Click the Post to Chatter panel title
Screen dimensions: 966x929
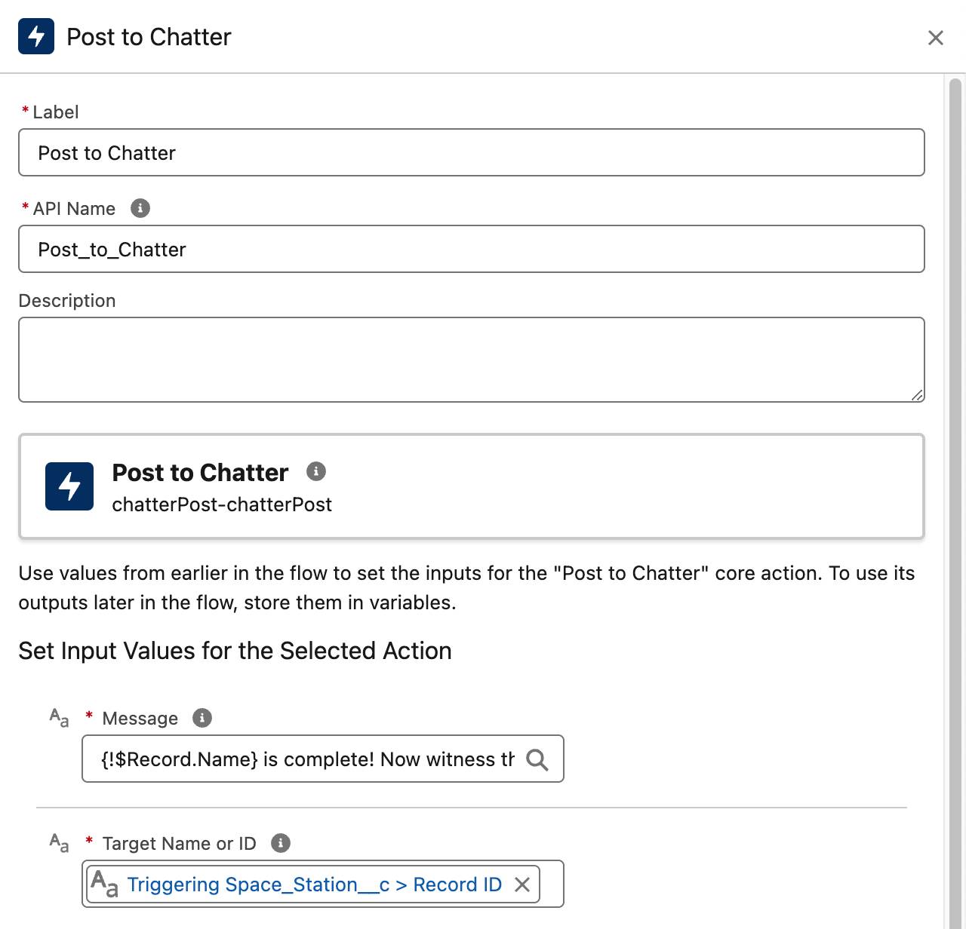[x=149, y=37]
